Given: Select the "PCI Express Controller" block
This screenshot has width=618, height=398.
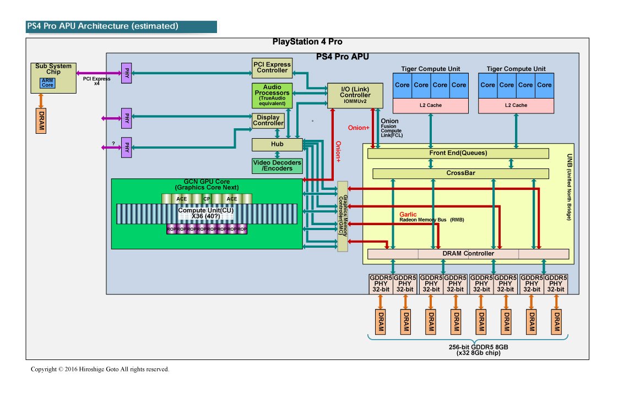Looking at the screenshot, I should pyautogui.click(x=272, y=68).
